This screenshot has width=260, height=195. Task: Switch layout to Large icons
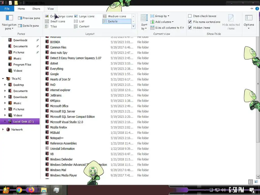coord(84,16)
